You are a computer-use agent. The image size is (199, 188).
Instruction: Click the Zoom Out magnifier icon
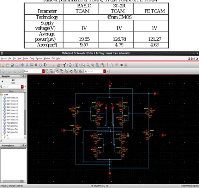point(88,65)
